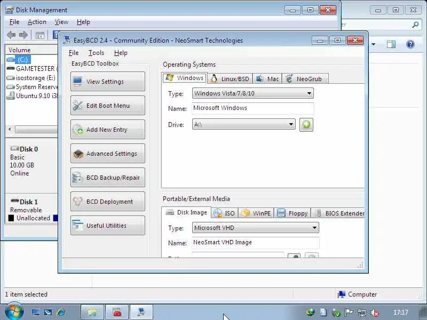Switch to the Mac tab
The width and height of the screenshot is (427, 320).
tap(267, 78)
